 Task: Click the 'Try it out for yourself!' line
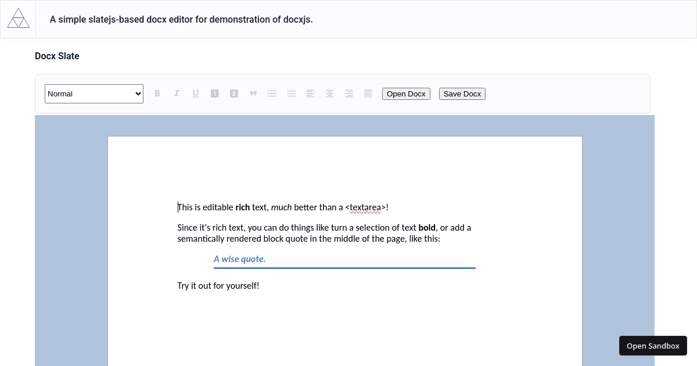point(218,286)
